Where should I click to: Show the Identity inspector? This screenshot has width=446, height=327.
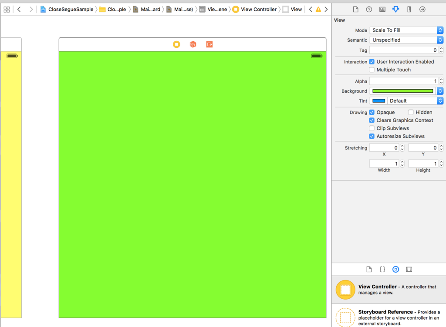(x=382, y=10)
